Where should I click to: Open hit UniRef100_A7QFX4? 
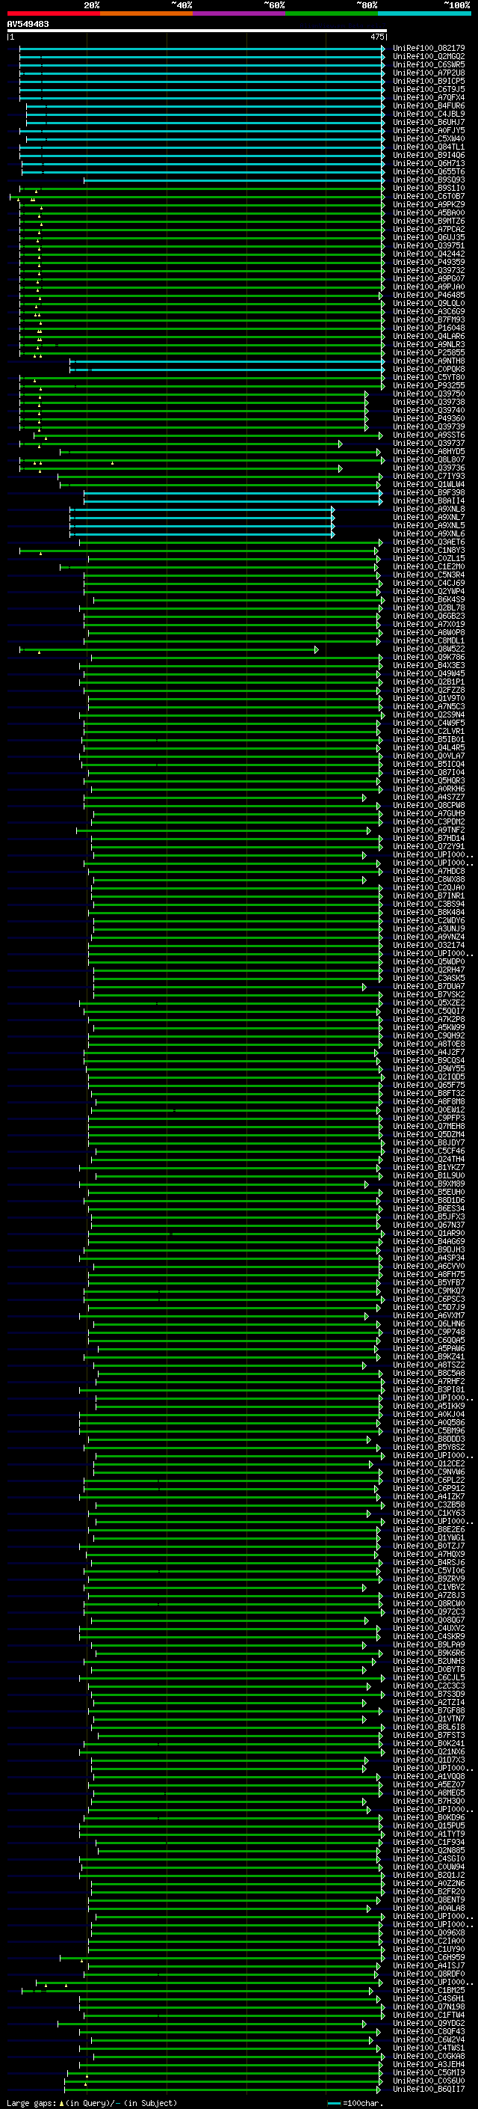(429, 97)
